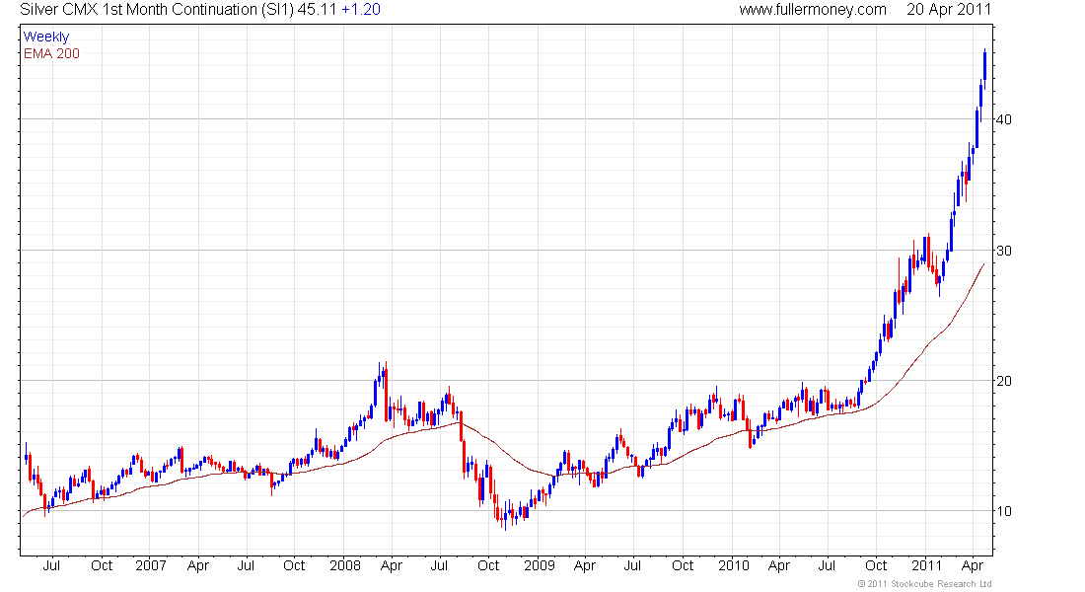Click the 2009 year label on time axis
This screenshot has height=592, width=1085.
point(539,565)
